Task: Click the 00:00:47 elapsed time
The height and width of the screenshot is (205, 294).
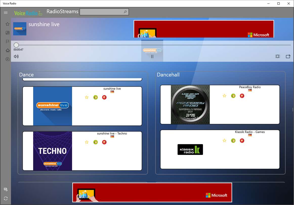Action: (18, 50)
